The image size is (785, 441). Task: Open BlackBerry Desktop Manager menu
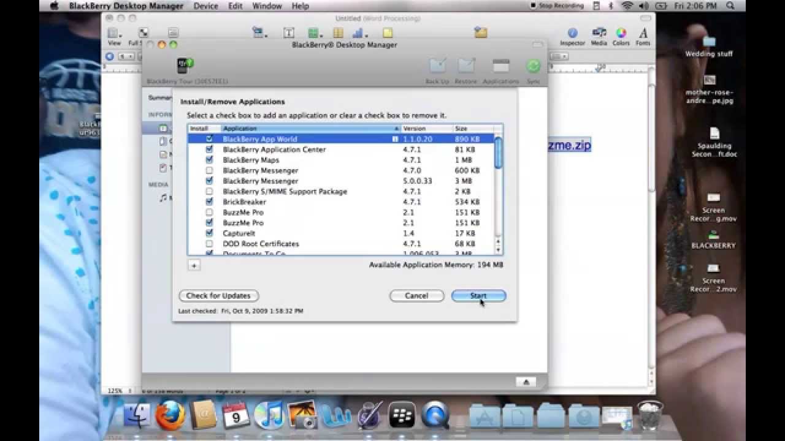[x=126, y=6]
